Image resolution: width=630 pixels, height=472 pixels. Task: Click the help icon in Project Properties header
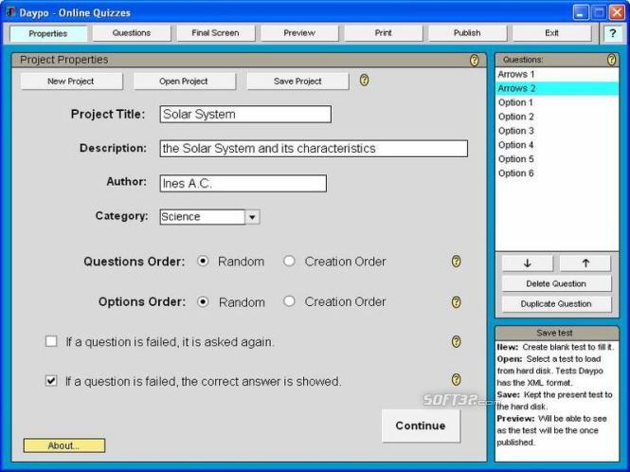(x=474, y=60)
